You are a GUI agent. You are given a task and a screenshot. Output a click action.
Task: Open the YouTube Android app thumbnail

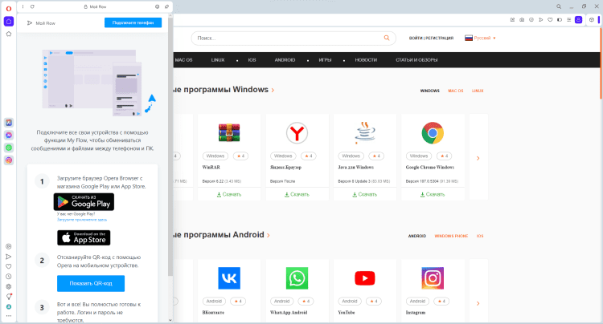click(365, 278)
